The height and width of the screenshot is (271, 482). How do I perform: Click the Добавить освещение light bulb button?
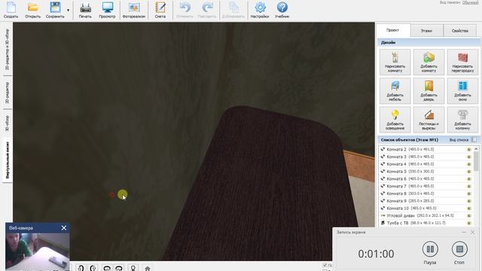coord(395,120)
